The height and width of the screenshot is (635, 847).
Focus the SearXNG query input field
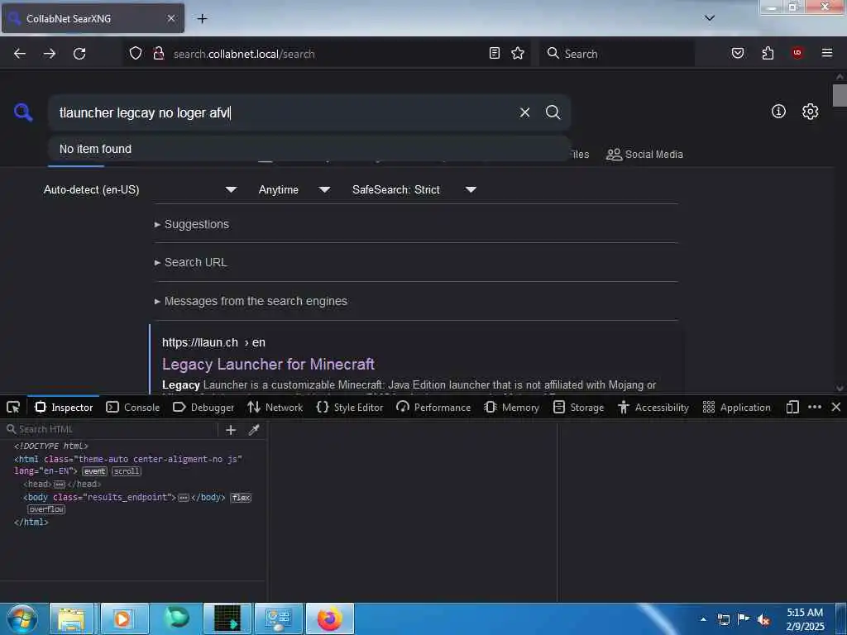(284, 112)
